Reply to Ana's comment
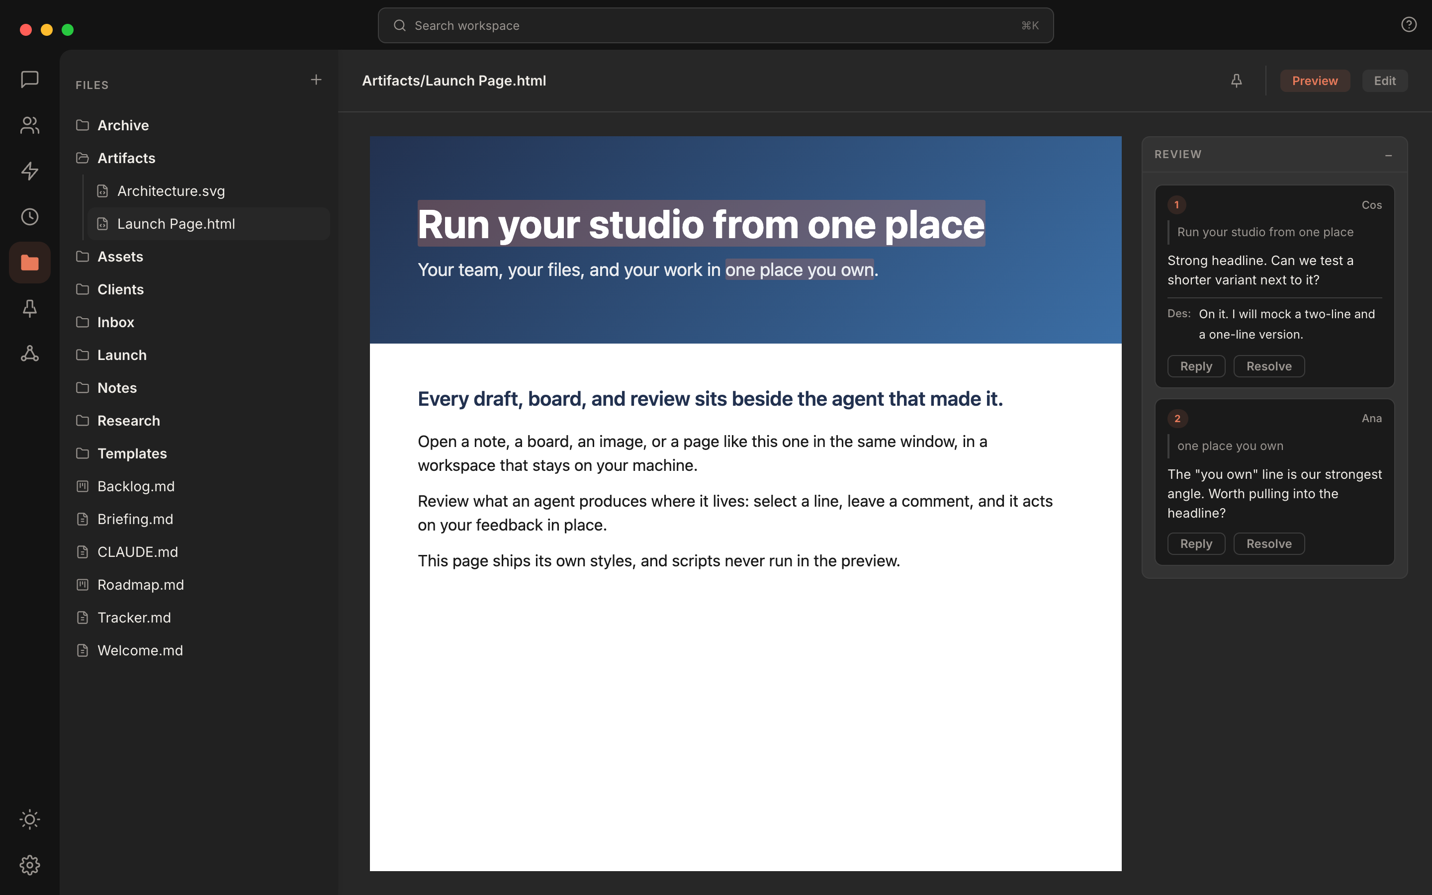 point(1196,544)
